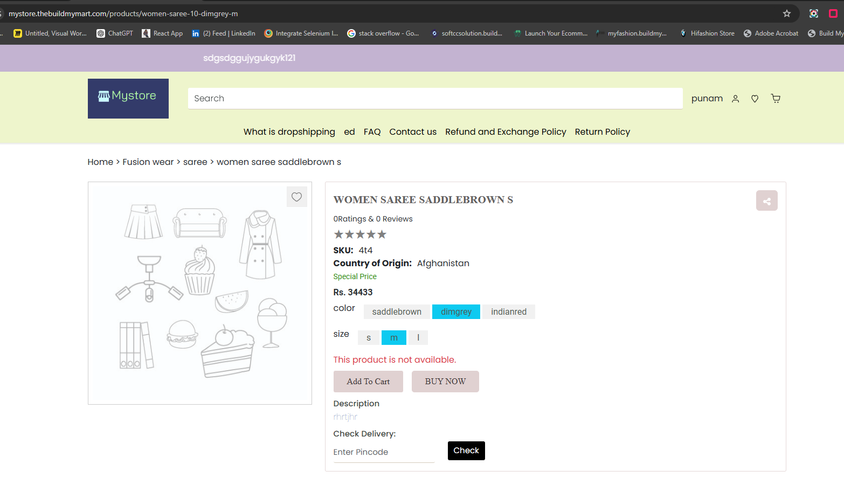Screen dimensions: 844x492
Task: Add product to wishlist via image heart
Action: 297,197
